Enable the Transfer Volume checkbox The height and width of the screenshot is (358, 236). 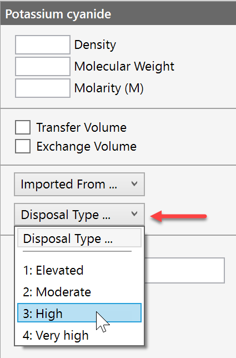tap(23, 127)
